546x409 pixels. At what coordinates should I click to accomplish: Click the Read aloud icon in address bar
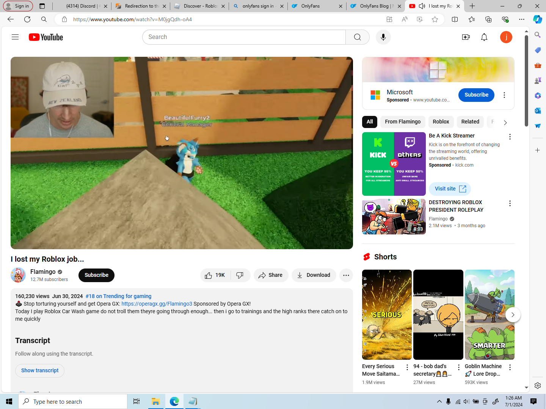[405, 19]
